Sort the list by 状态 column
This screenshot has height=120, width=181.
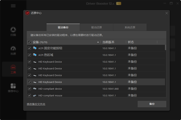131,42
